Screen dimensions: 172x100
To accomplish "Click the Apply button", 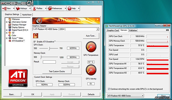I will pos(52,94).
